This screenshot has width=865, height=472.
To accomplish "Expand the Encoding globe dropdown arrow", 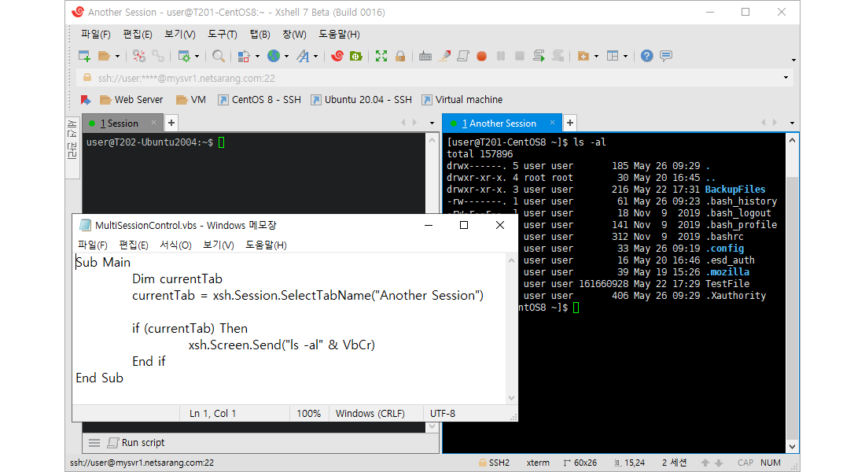I will tap(286, 57).
